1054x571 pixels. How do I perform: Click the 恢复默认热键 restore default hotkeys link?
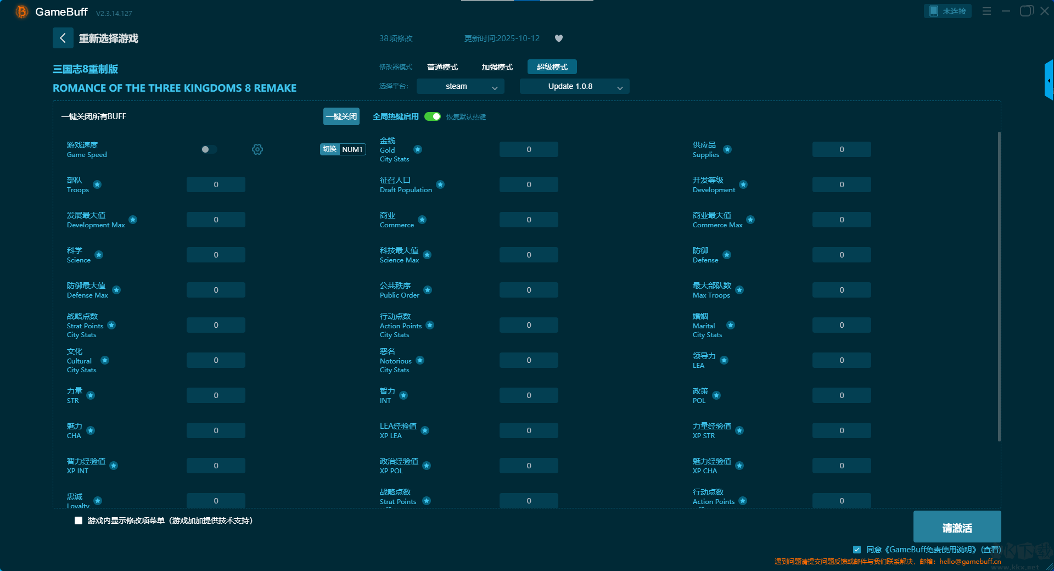click(x=466, y=117)
